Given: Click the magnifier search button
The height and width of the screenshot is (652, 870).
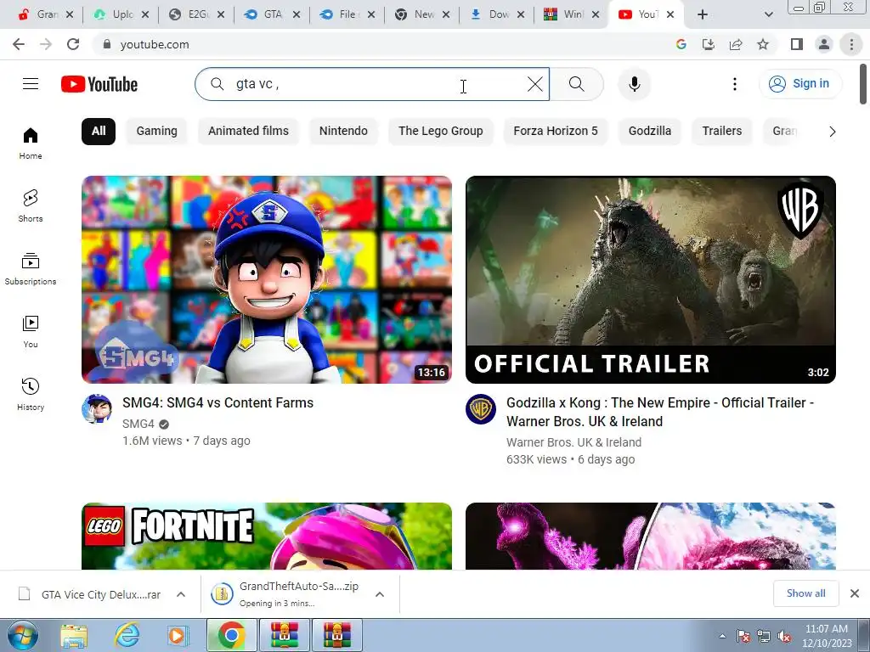Looking at the screenshot, I should click(577, 84).
